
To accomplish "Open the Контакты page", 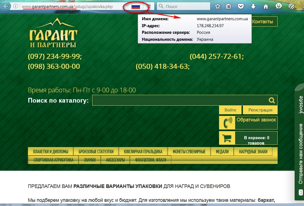I will coord(262,22).
